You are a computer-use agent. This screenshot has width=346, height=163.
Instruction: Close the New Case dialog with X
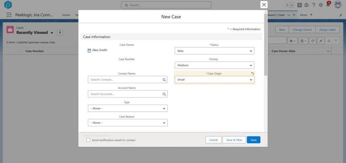point(264,5)
